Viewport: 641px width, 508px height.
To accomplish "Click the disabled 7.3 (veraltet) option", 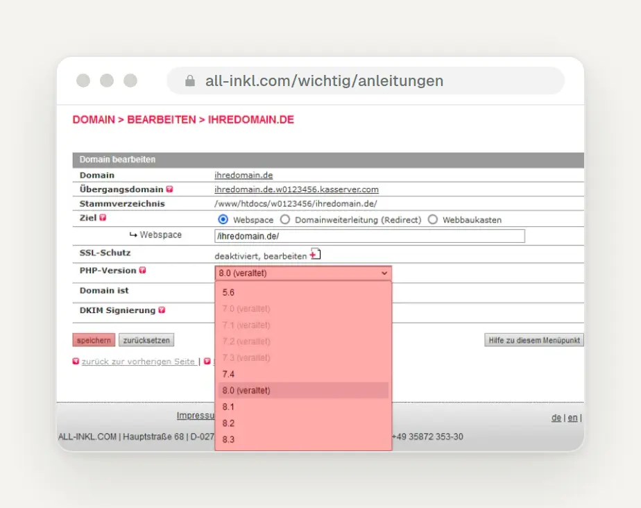I will pyautogui.click(x=303, y=358).
